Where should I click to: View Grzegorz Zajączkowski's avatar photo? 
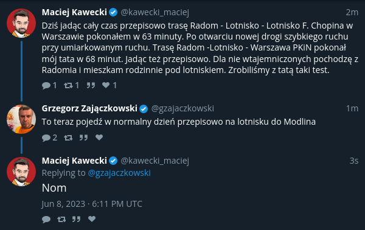pos(21,119)
